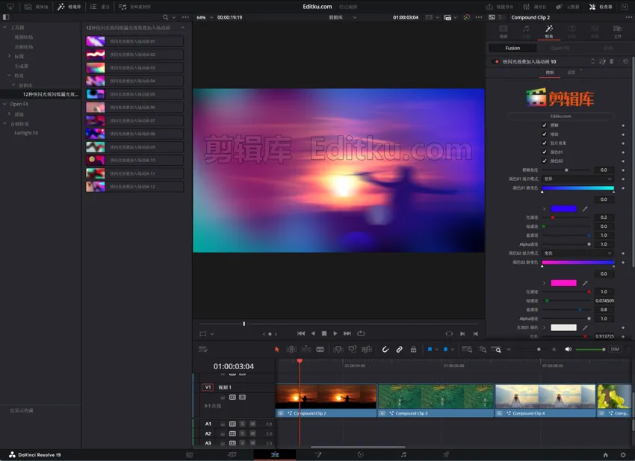The height and width of the screenshot is (461, 635).
Task: Select Fairlight FX in the effects tree
Action: click(26, 133)
